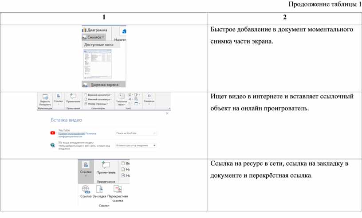This screenshot has width=362, height=218.
Task: Open the Снимок dropdown
Action: point(94,37)
